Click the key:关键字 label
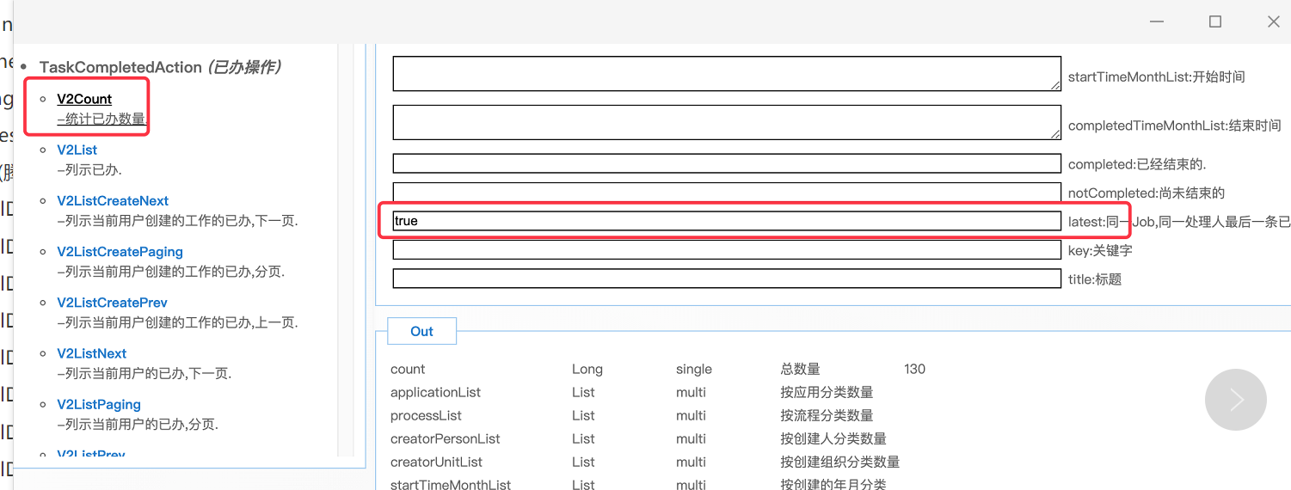The width and height of the screenshot is (1291, 490). pyautogui.click(x=1100, y=250)
